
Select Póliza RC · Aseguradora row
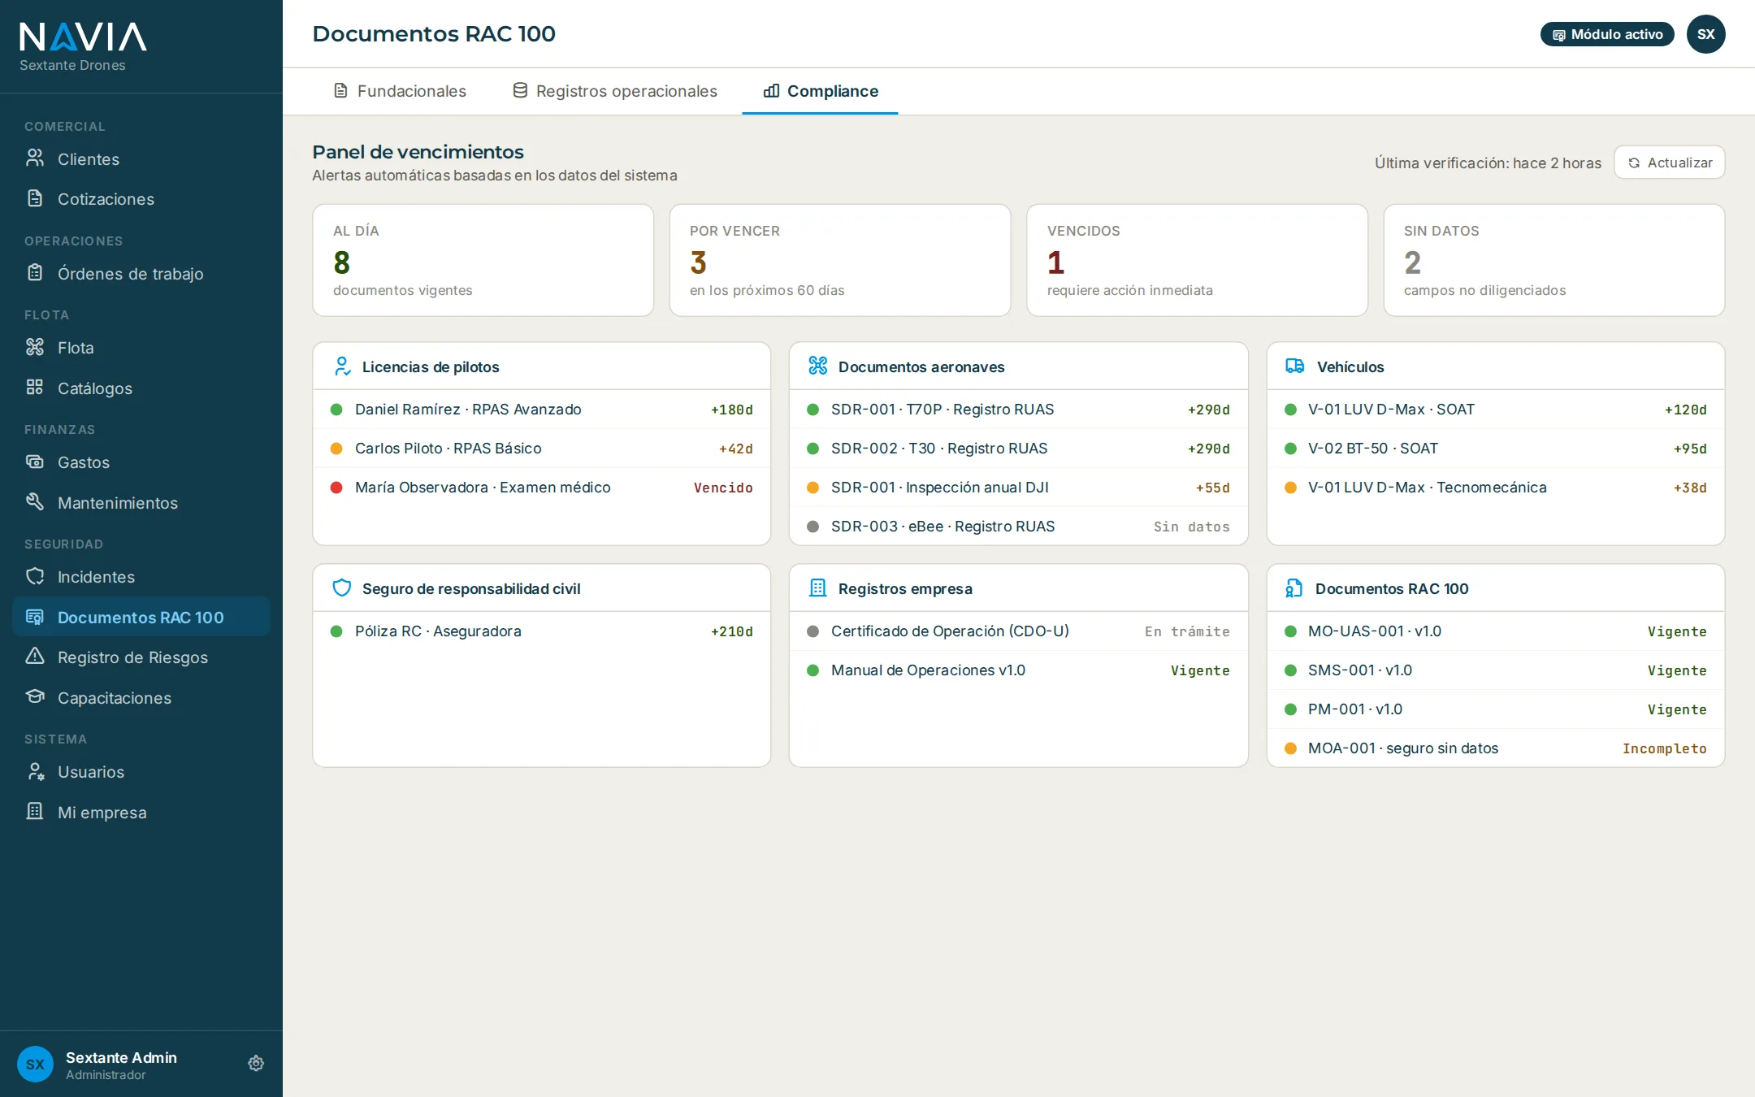[x=542, y=631]
